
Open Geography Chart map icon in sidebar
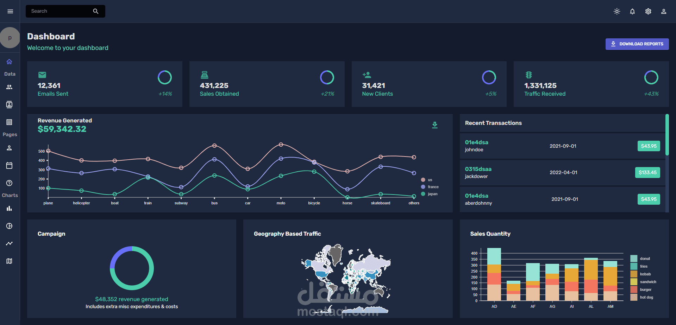tap(10, 261)
